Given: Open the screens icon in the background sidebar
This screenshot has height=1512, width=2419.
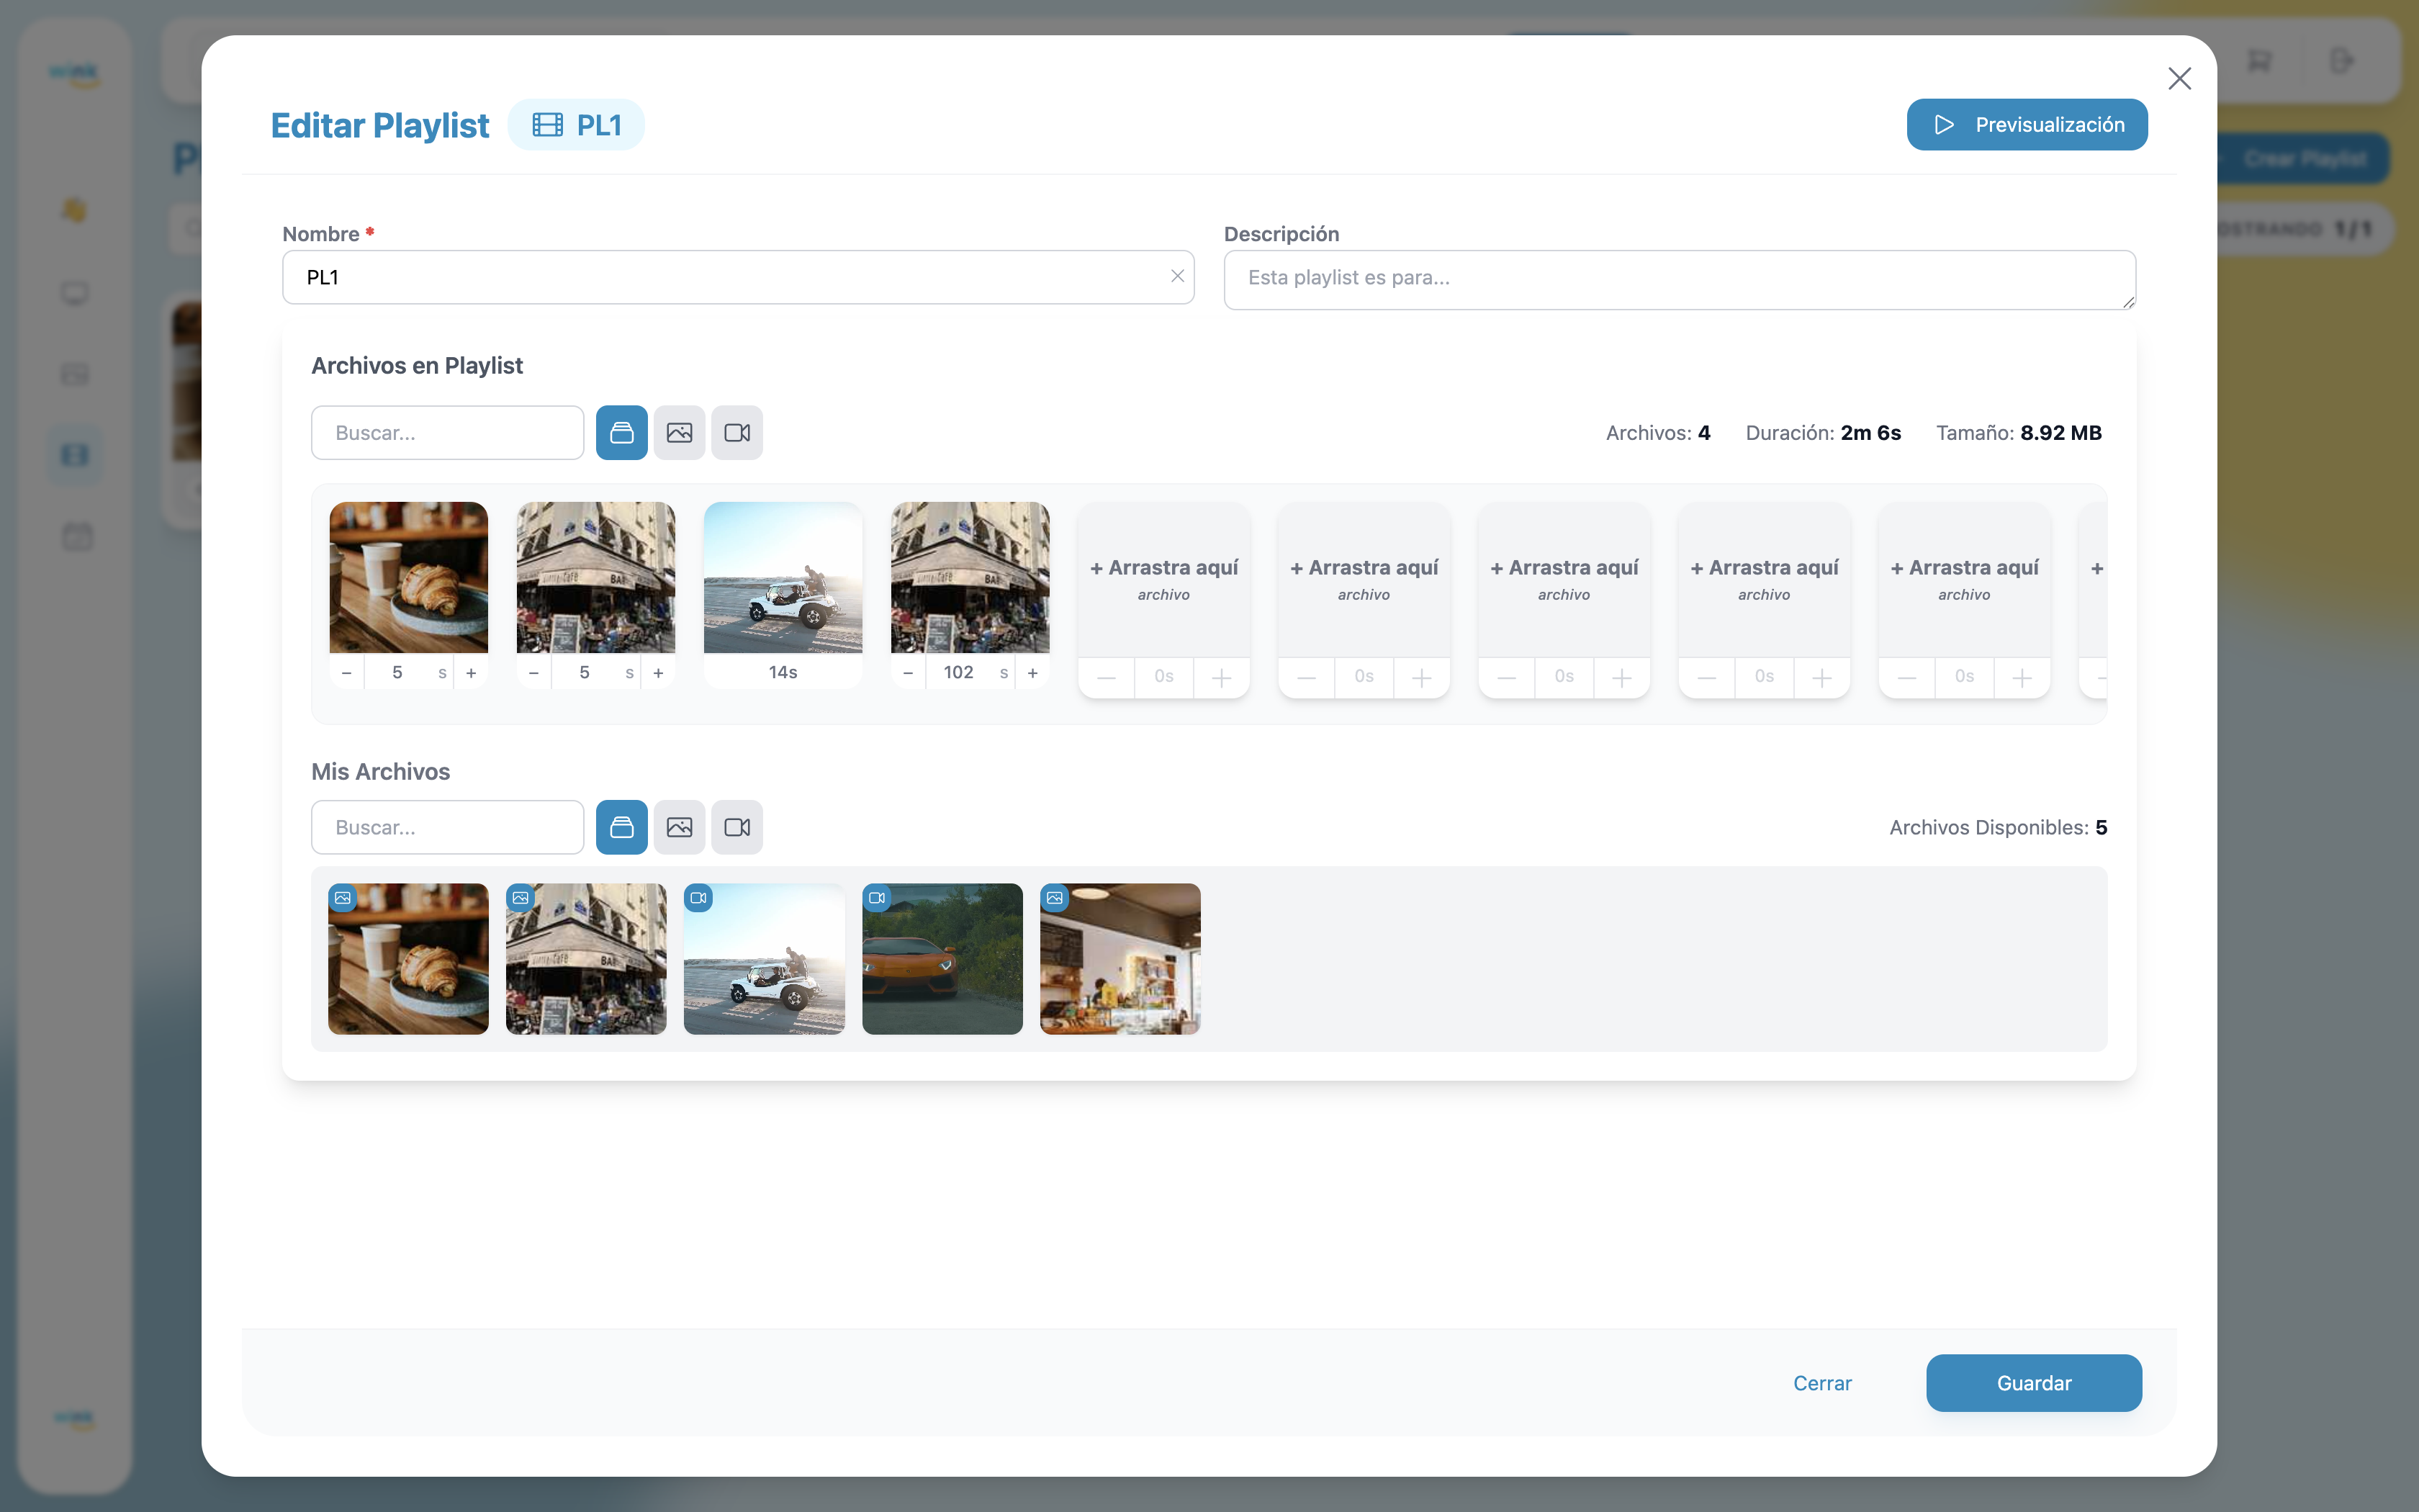Looking at the screenshot, I should pos(75,293).
